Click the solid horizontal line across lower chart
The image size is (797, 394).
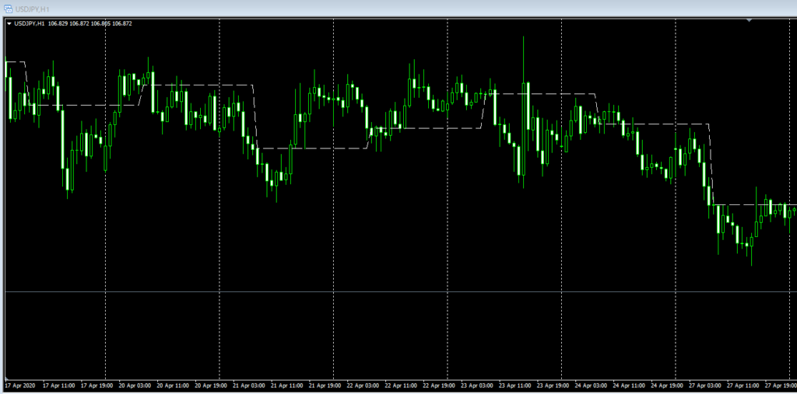point(389,292)
